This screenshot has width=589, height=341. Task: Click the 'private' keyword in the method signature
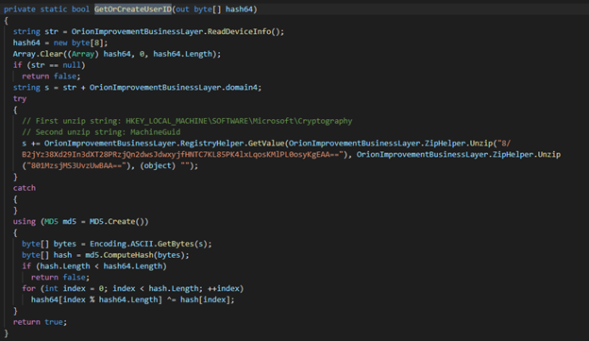(20, 9)
